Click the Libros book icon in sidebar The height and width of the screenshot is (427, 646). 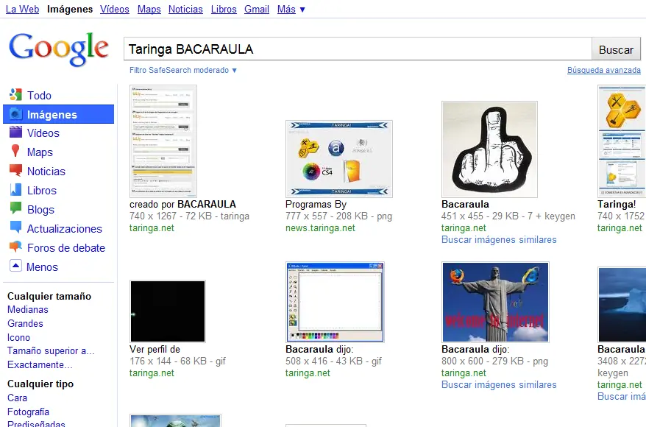pos(15,190)
